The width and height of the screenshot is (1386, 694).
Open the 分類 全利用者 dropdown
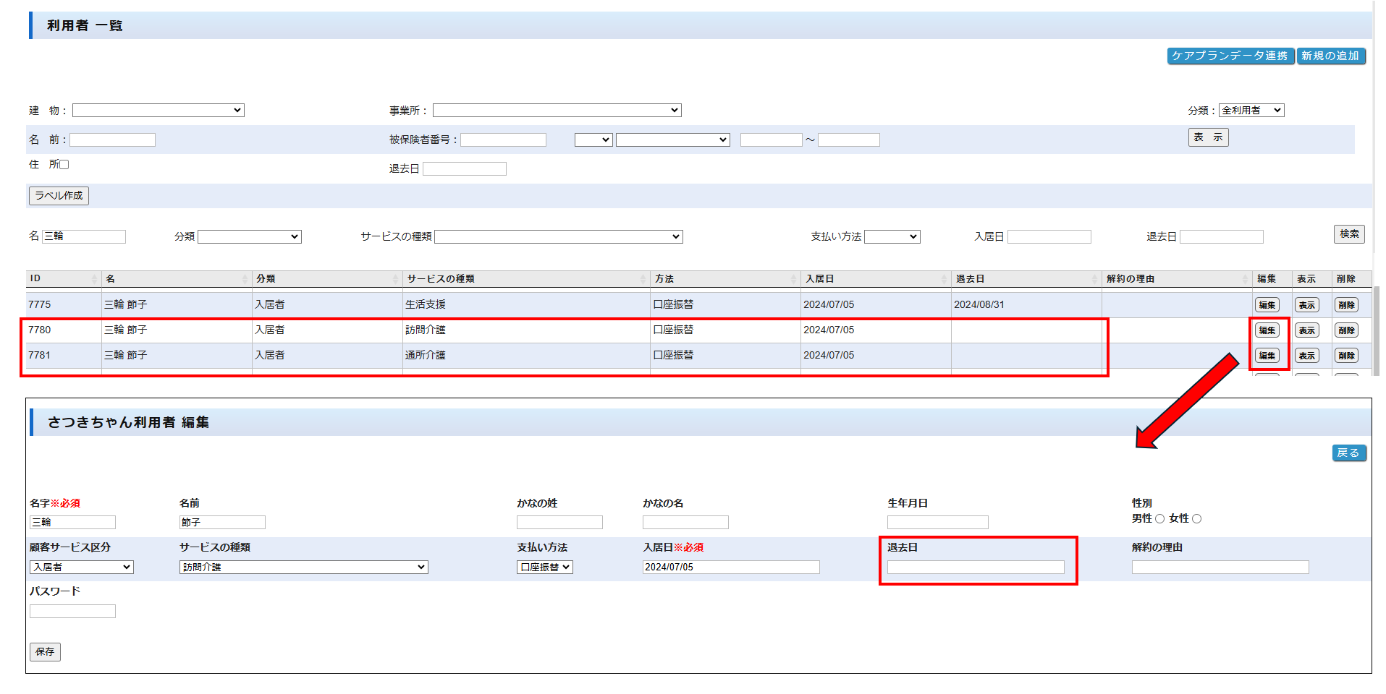[1251, 111]
